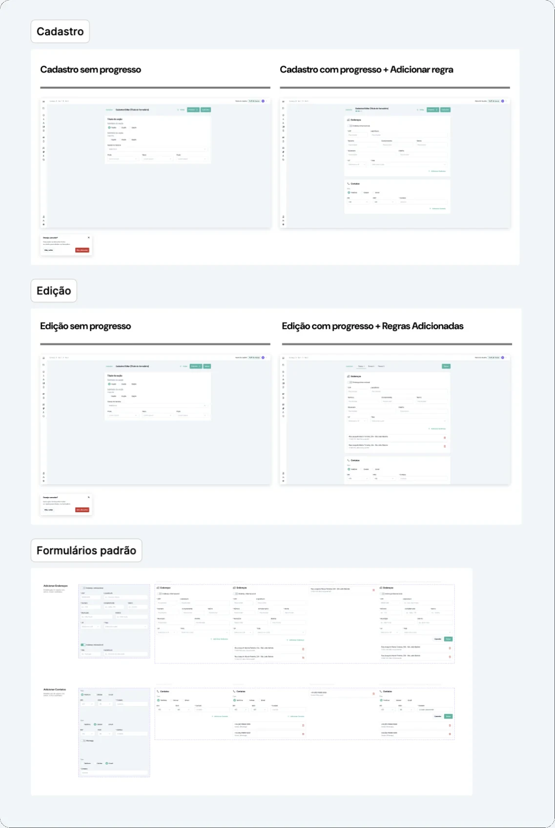The width and height of the screenshot is (555, 828).
Task: Toggle Endereço internacional in Cadastro com progresso
Action: click(350, 126)
